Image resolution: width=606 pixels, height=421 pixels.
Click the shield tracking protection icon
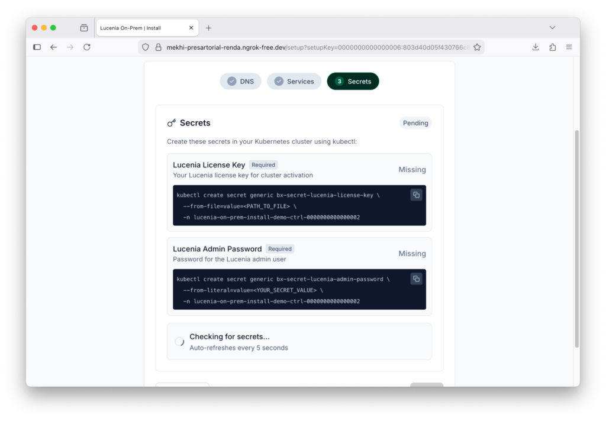point(145,47)
